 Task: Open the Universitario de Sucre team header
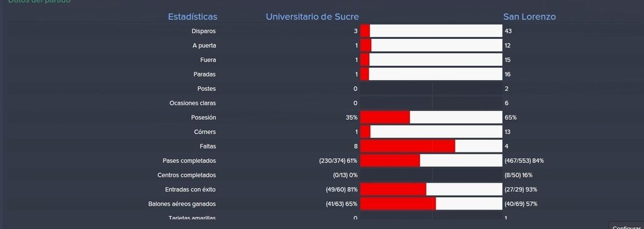coord(312,17)
